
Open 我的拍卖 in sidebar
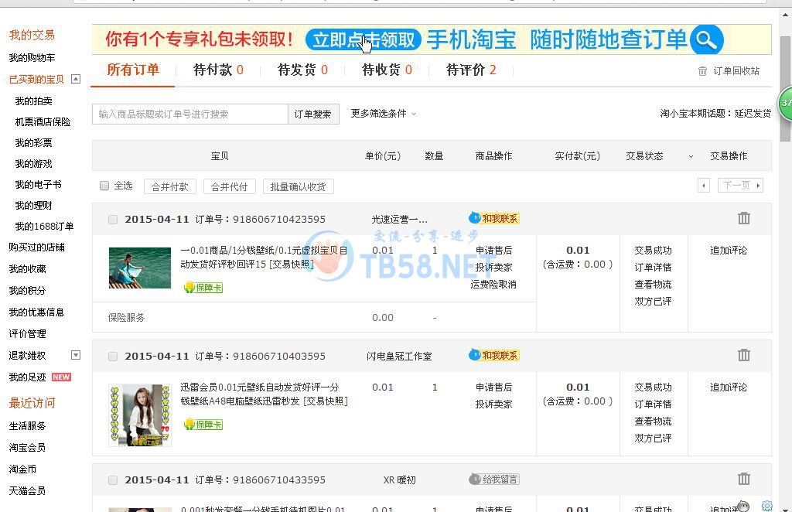(x=34, y=101)
